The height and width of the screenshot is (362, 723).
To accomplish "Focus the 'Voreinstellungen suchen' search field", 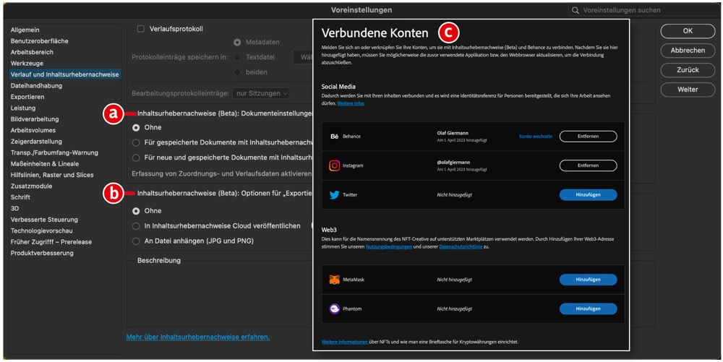I will 643,11.
